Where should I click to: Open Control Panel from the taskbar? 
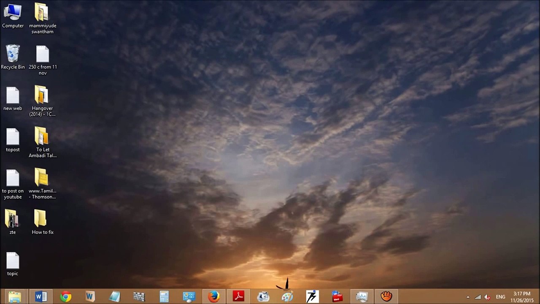click(189, 296)
